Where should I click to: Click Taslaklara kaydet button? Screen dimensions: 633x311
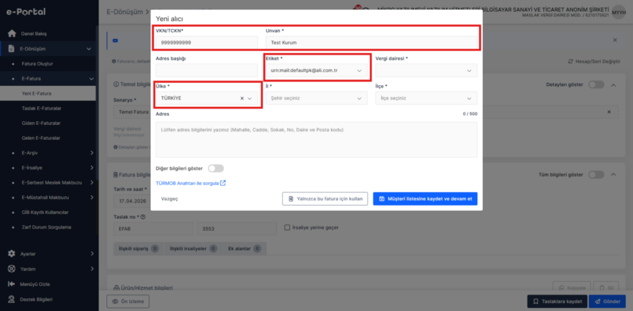(557, 301)
